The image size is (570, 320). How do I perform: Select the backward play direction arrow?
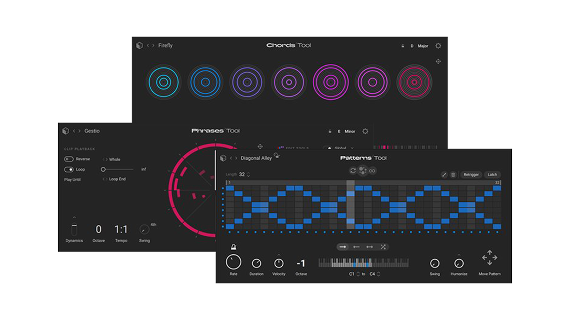pos(356,247)
